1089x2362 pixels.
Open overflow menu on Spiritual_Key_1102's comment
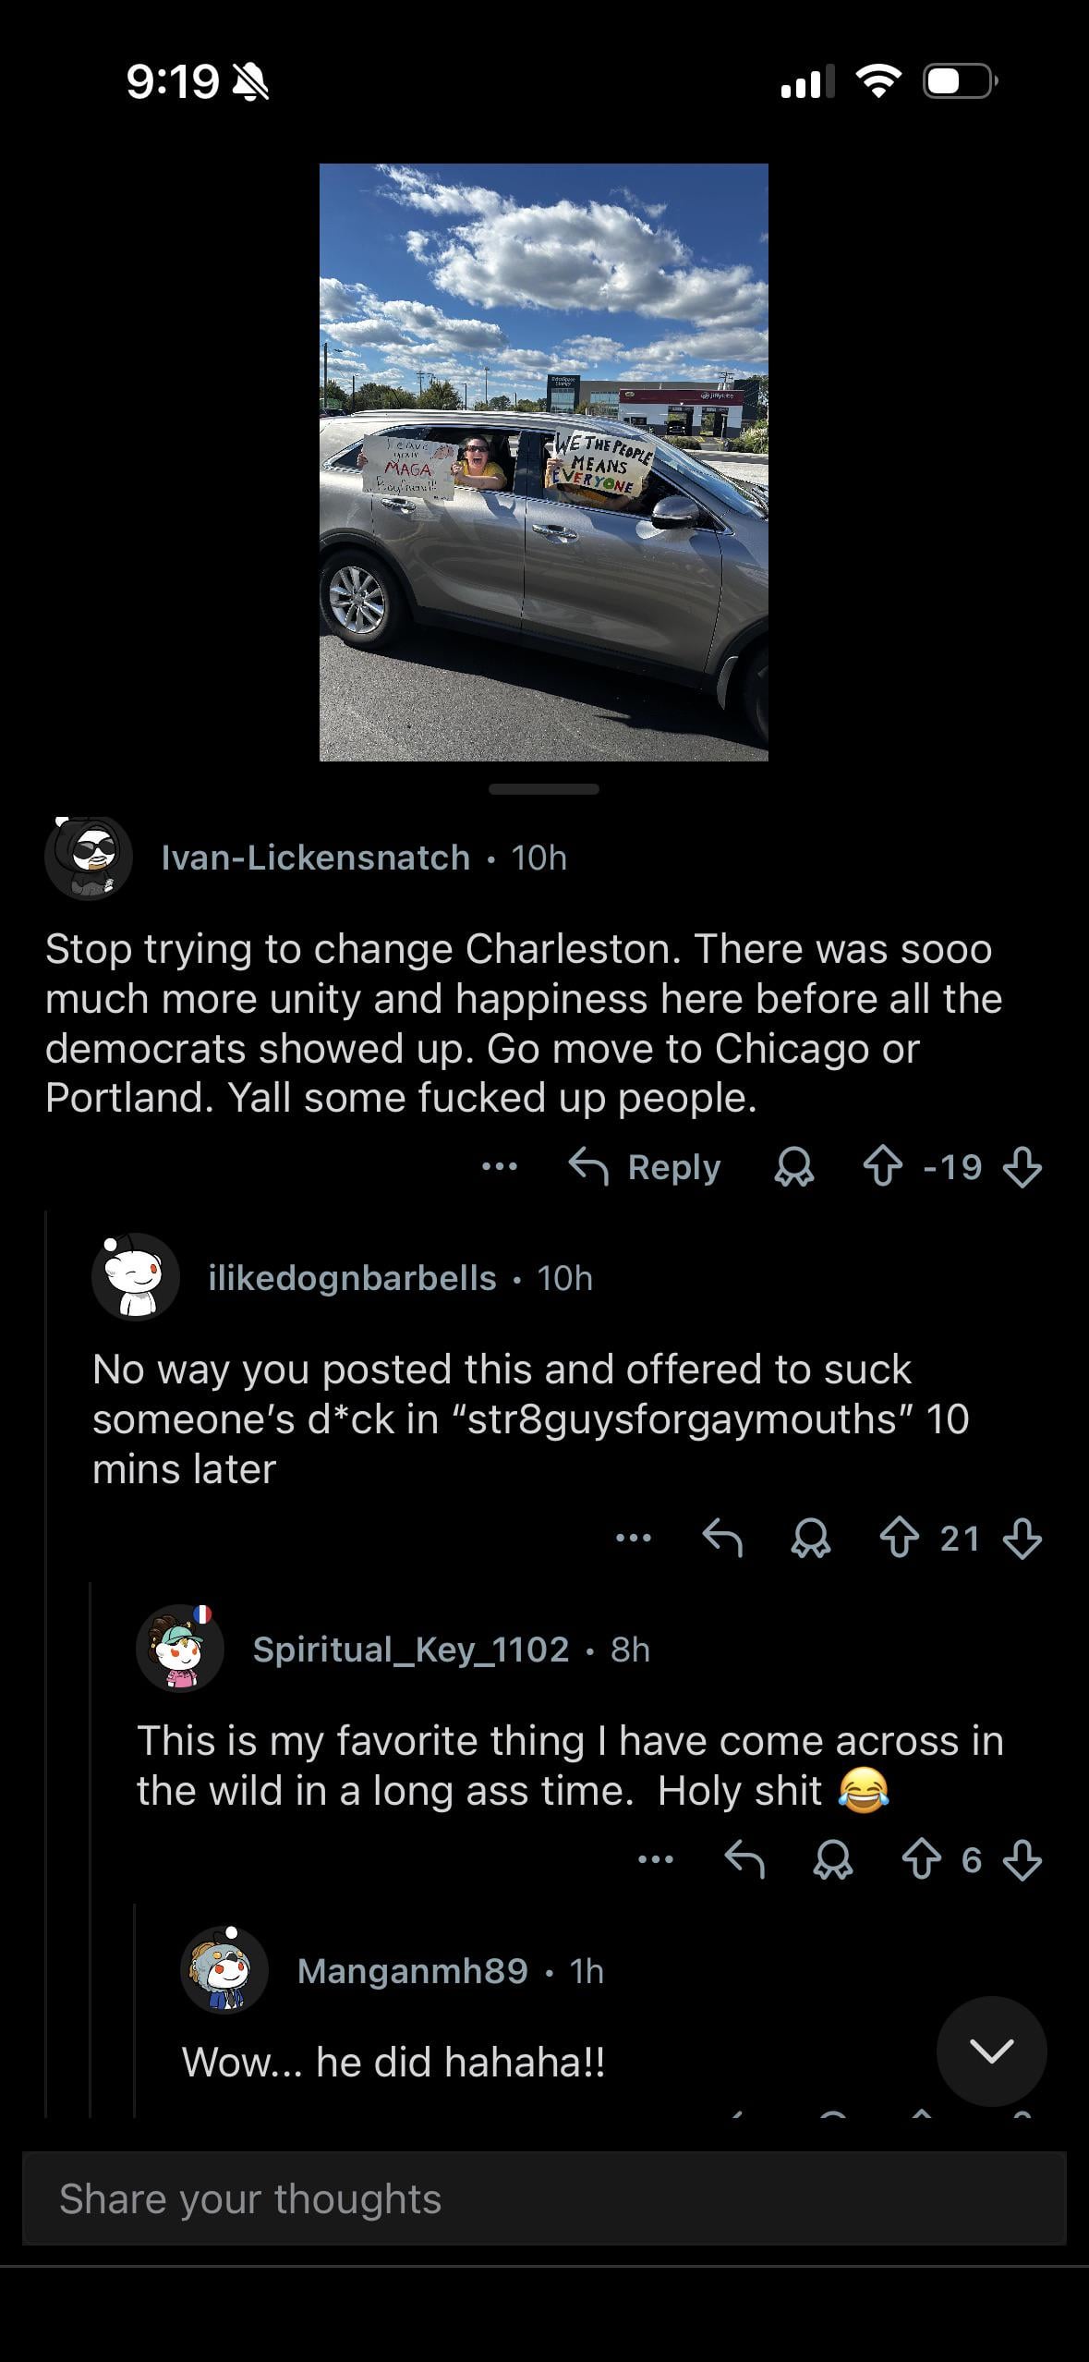[656, 1860]
